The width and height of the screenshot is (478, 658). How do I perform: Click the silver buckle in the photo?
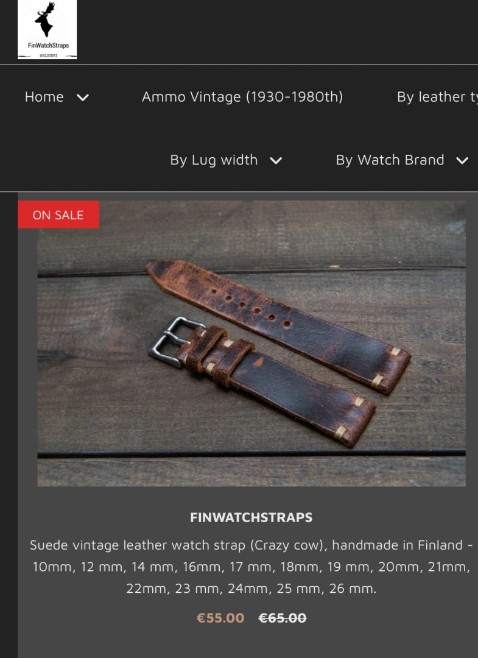pos(174,342)
